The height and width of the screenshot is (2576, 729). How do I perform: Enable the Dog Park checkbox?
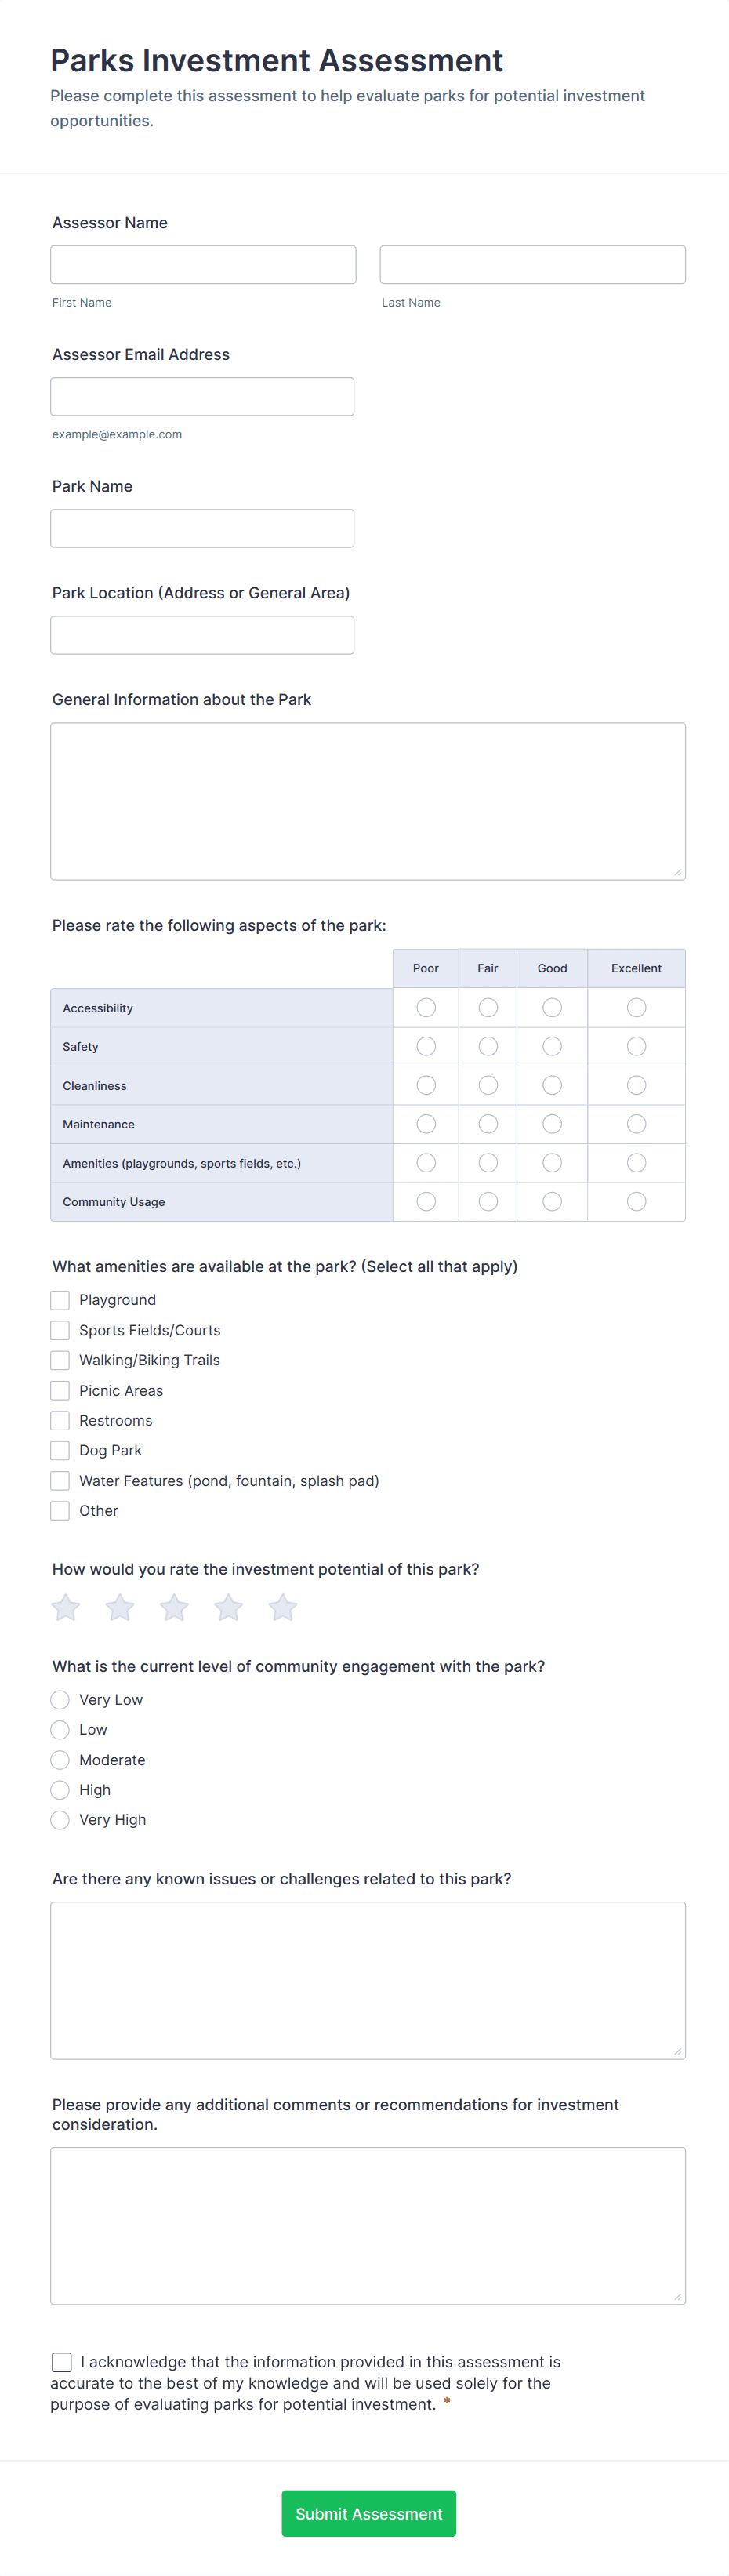[59, 1450]
